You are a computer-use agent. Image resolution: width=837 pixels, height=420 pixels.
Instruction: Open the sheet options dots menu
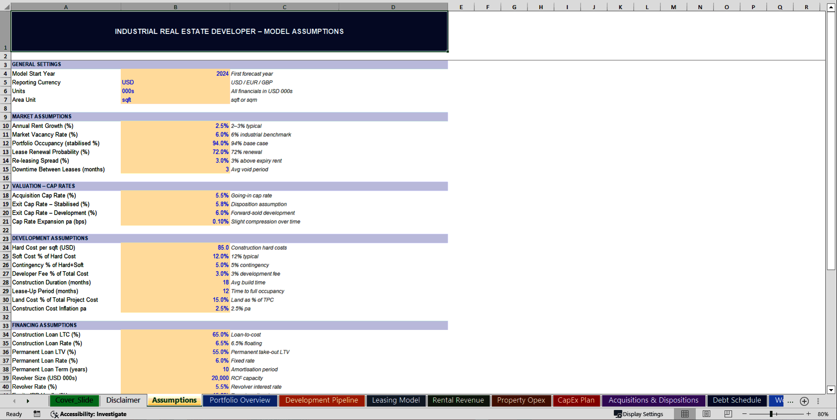pyautogui.click(x=819, y=401)
